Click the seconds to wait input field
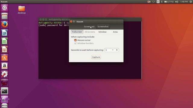The image size is (193, 108). [x=108, y=50]
